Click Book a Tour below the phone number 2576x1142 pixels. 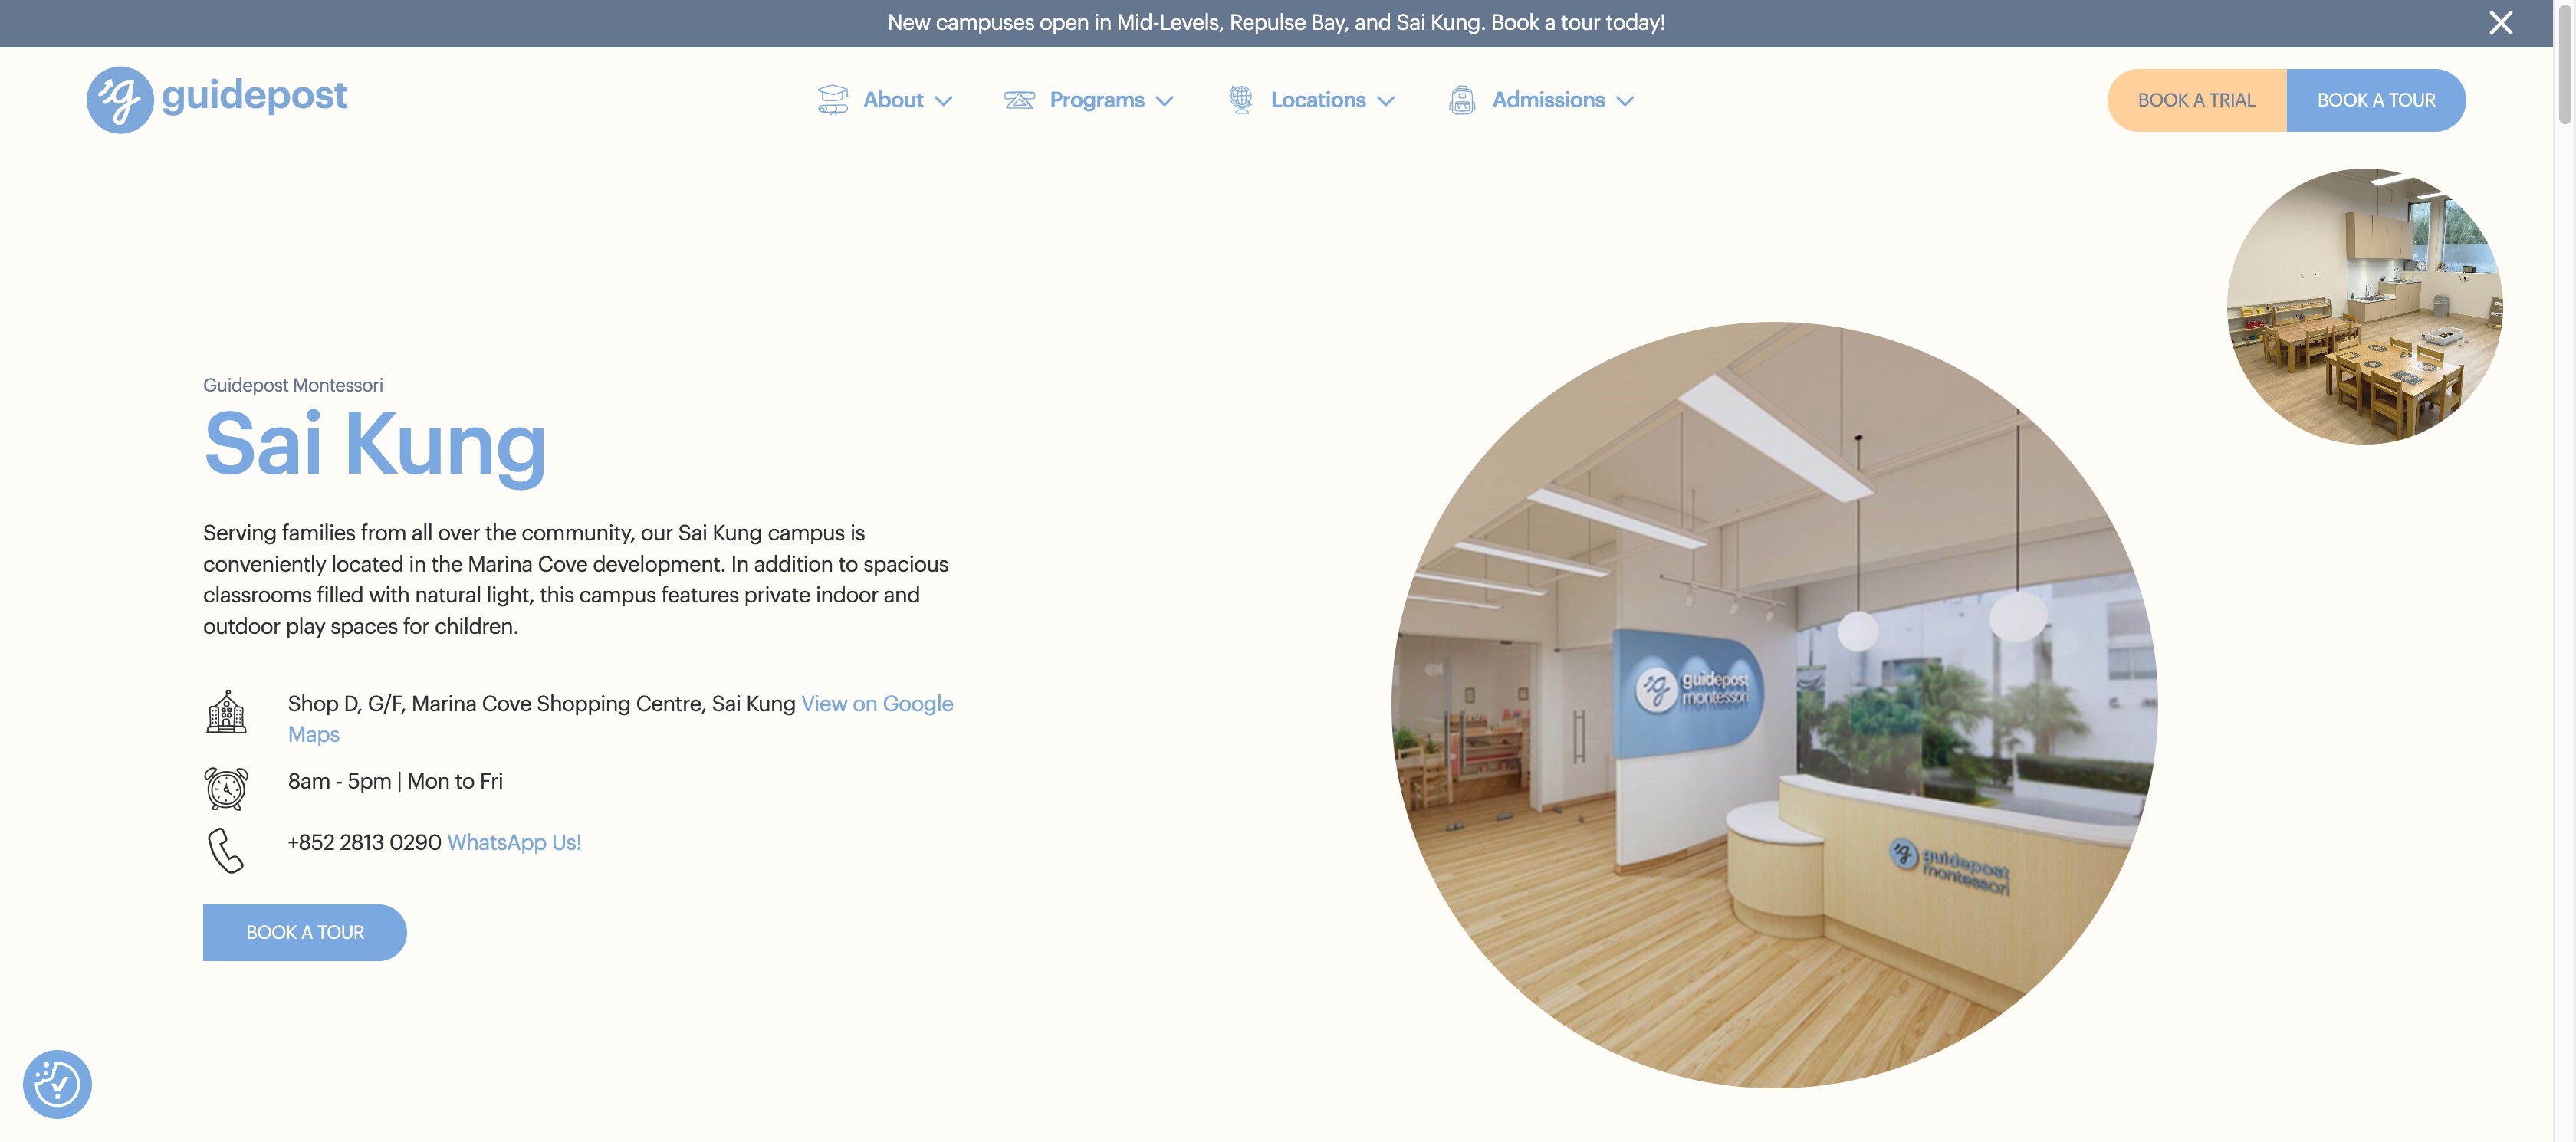[x=305, y=932]
